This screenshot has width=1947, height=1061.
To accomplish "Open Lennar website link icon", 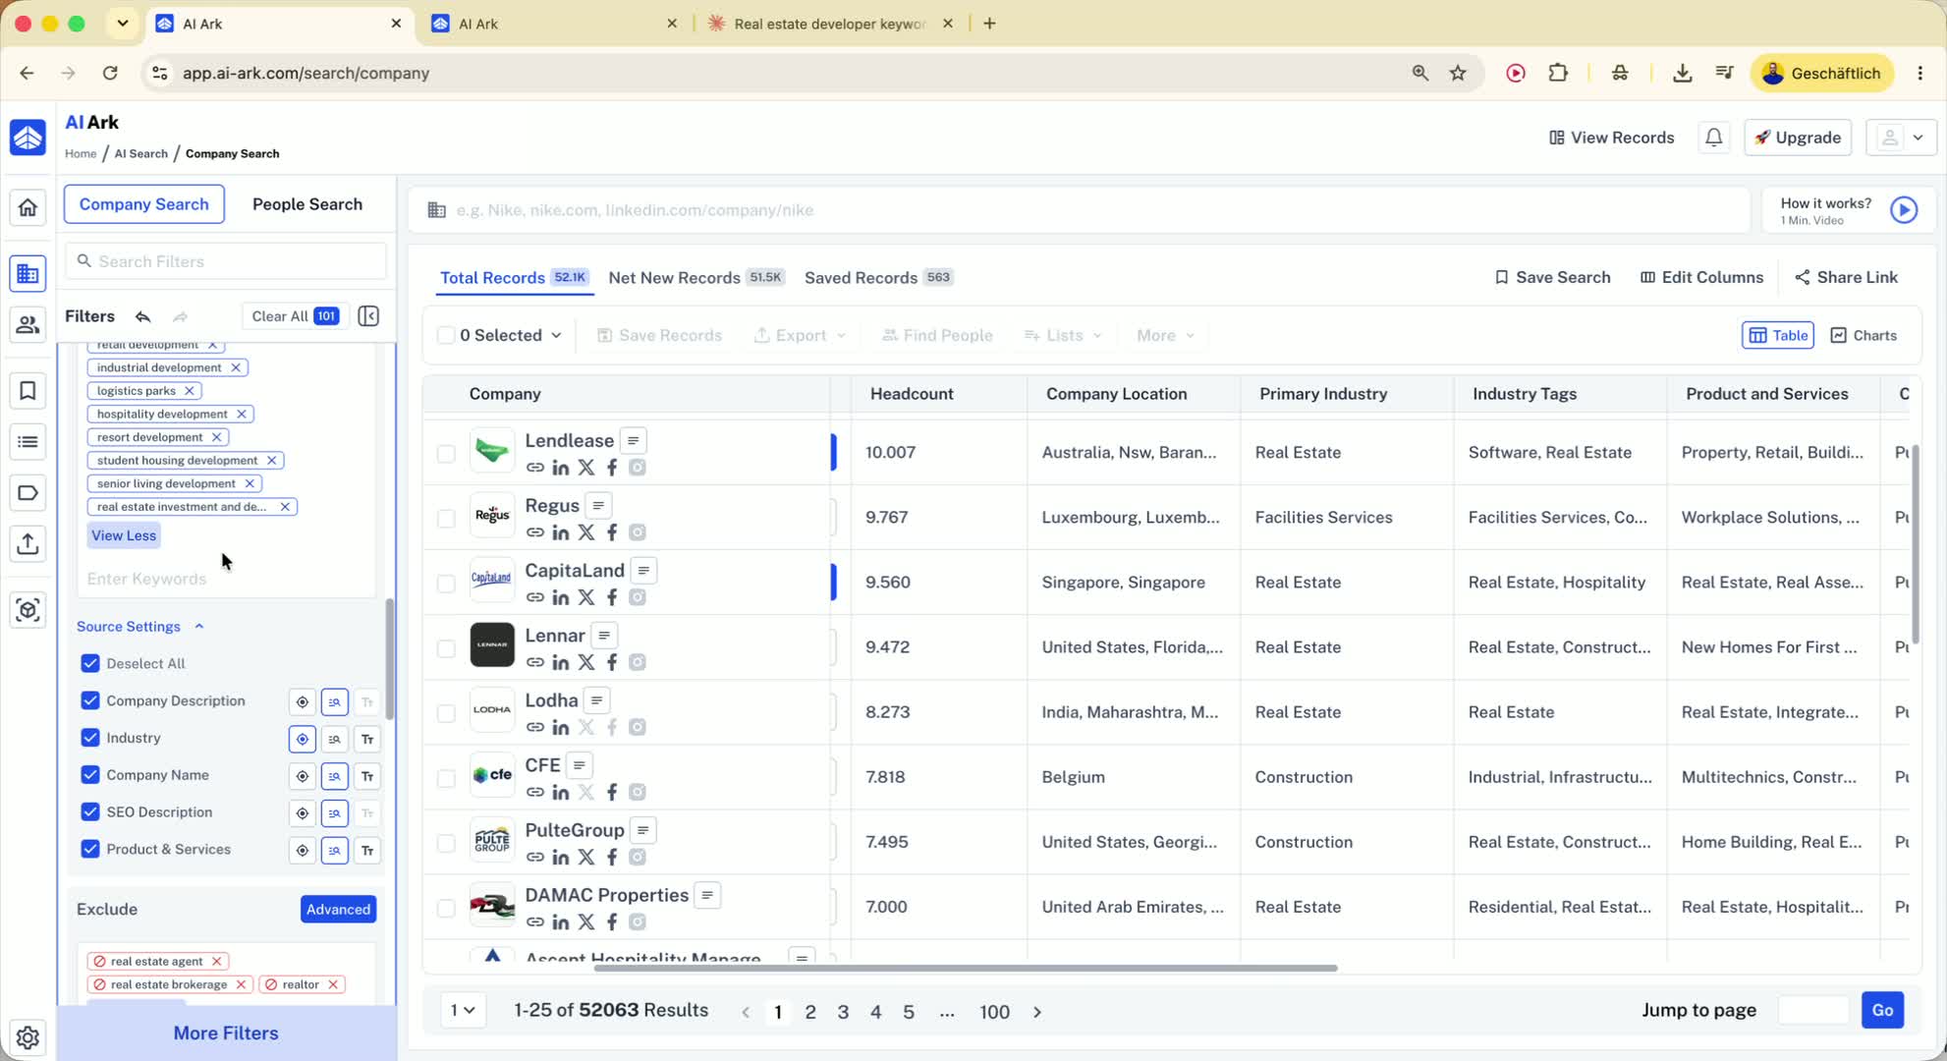I will (535, 662).
